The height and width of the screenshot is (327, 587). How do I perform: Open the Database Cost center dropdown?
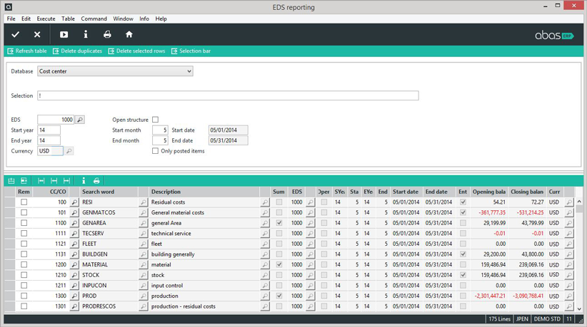tap(115, 71)
